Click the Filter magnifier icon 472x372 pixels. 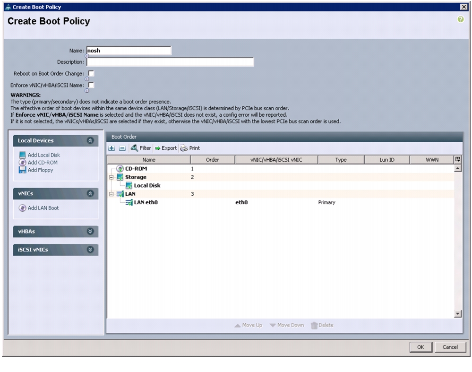pos(134,148)
